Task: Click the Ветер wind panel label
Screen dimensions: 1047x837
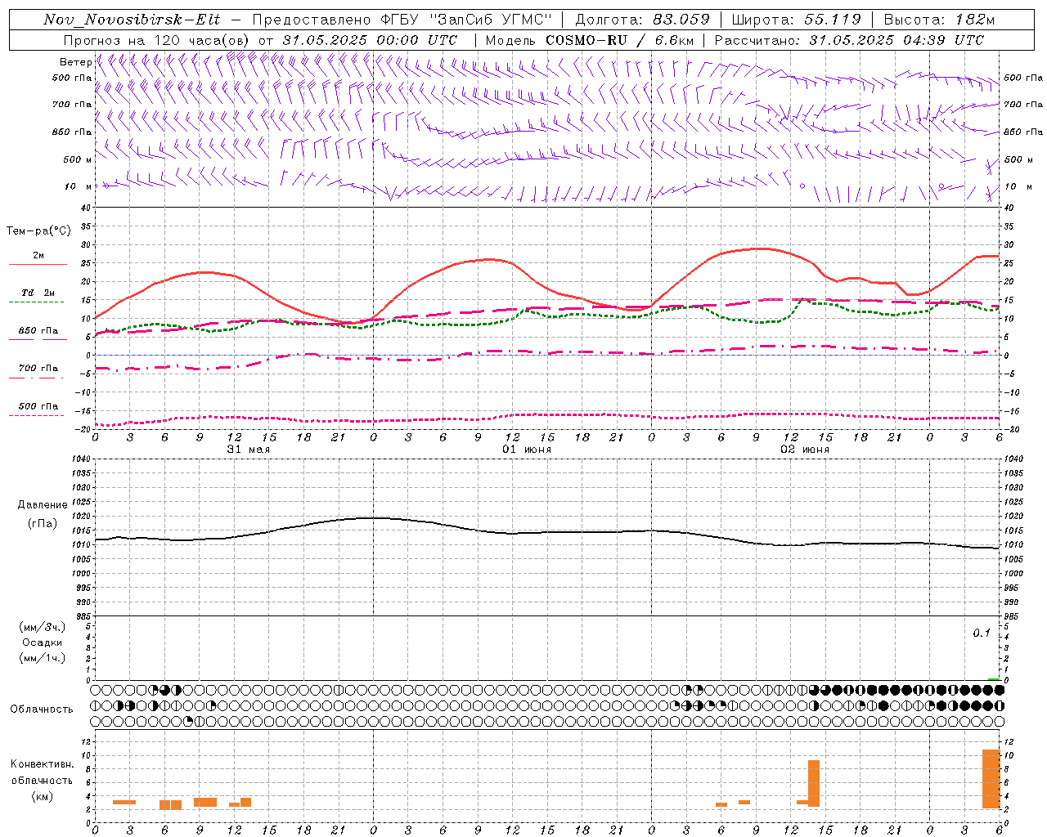Action: tap(75, 62)
